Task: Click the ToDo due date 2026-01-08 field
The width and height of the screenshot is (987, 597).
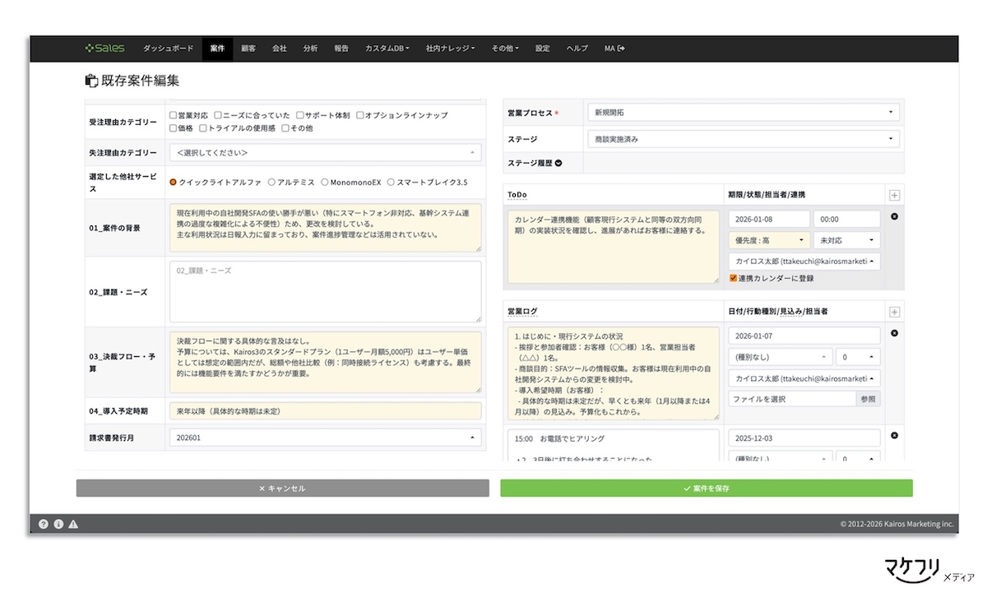Action: 769,220
